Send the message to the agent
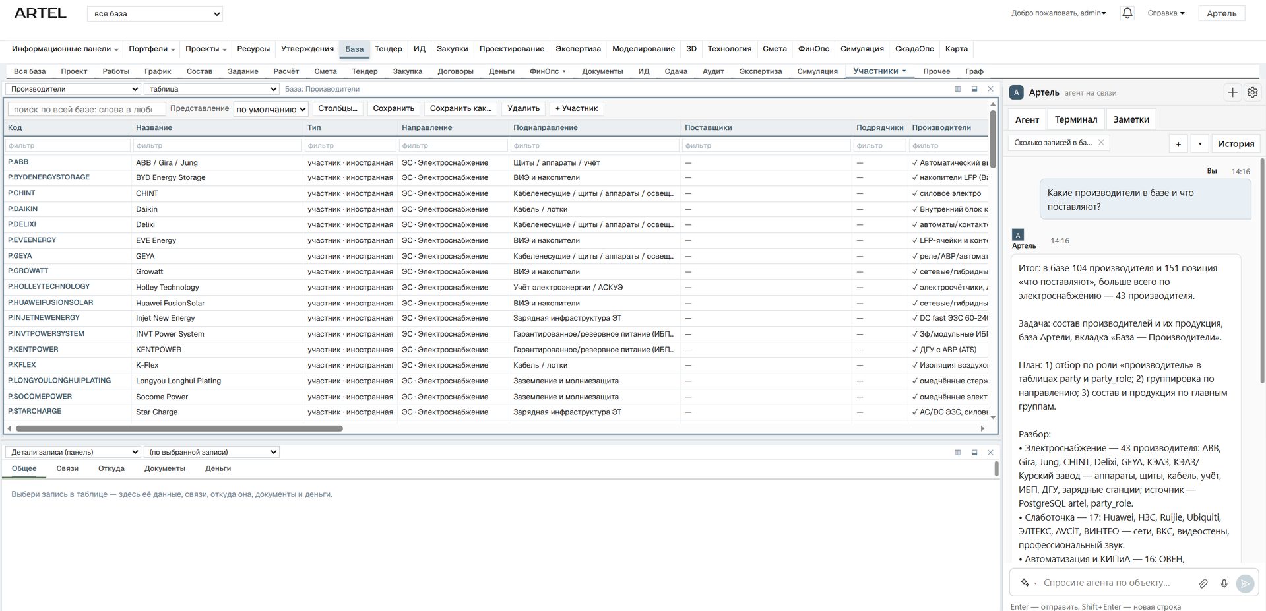Screen dimensions: 1266x611 tap(1245, 583)
